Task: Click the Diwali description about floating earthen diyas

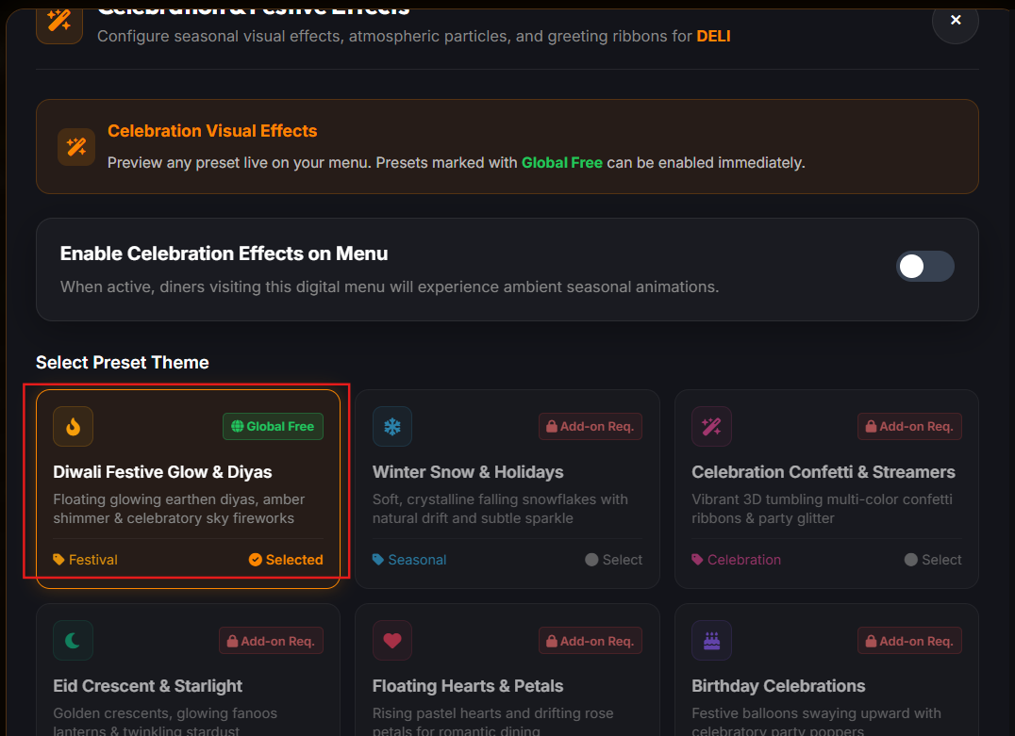Action: (x=178, y=509)
